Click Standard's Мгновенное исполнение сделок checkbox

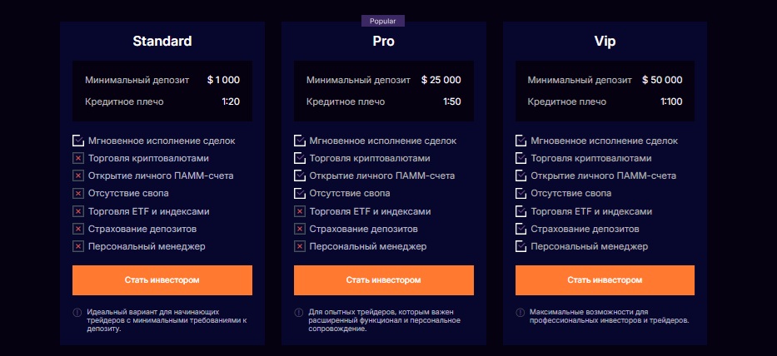tap(78, 141)
